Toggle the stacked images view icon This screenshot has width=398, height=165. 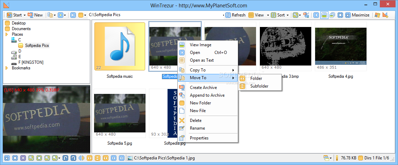coord(332,15)
